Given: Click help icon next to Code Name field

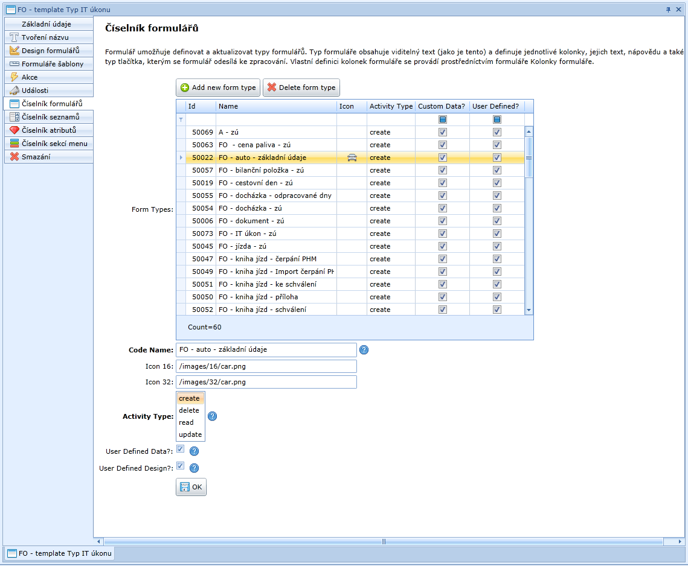Looking at the screenshot, I should coord(364,350).
